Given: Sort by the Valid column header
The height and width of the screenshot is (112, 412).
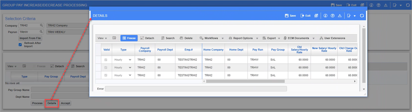Looking at the screenshot, I should pos(107,49).
